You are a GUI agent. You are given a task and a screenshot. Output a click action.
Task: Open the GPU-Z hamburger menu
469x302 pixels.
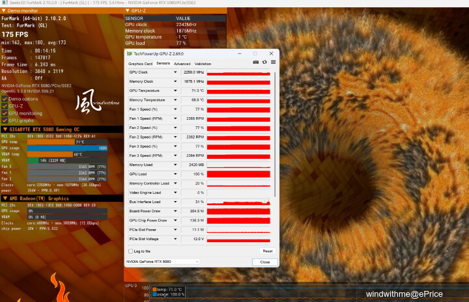pos(273,62)
